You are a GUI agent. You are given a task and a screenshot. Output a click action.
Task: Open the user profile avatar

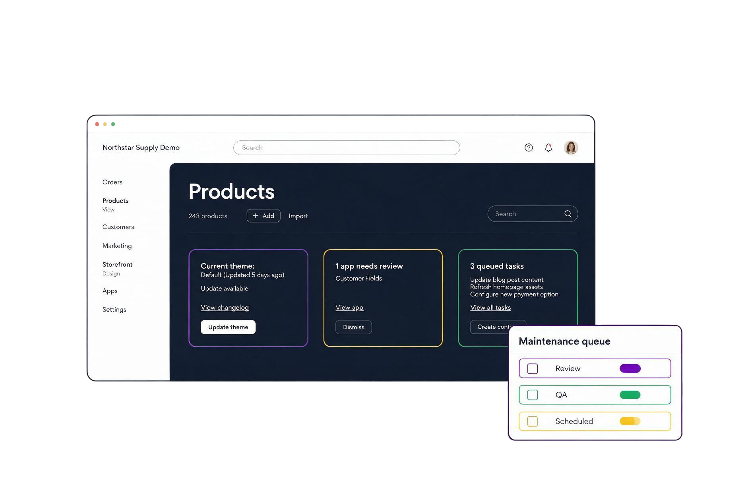pyautogui.click(x=571, y=147)
